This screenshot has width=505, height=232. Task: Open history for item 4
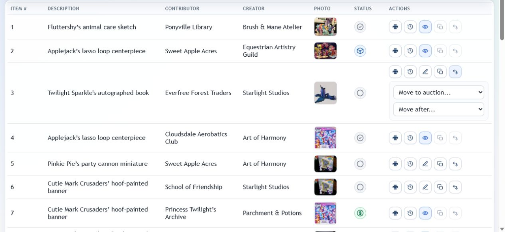click(410, 138)
